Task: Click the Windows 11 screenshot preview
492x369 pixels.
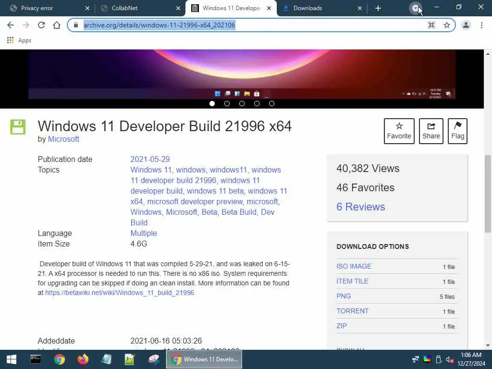Action: (242, 74)
